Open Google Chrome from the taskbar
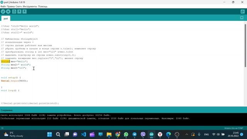 [x=117, y=134]
